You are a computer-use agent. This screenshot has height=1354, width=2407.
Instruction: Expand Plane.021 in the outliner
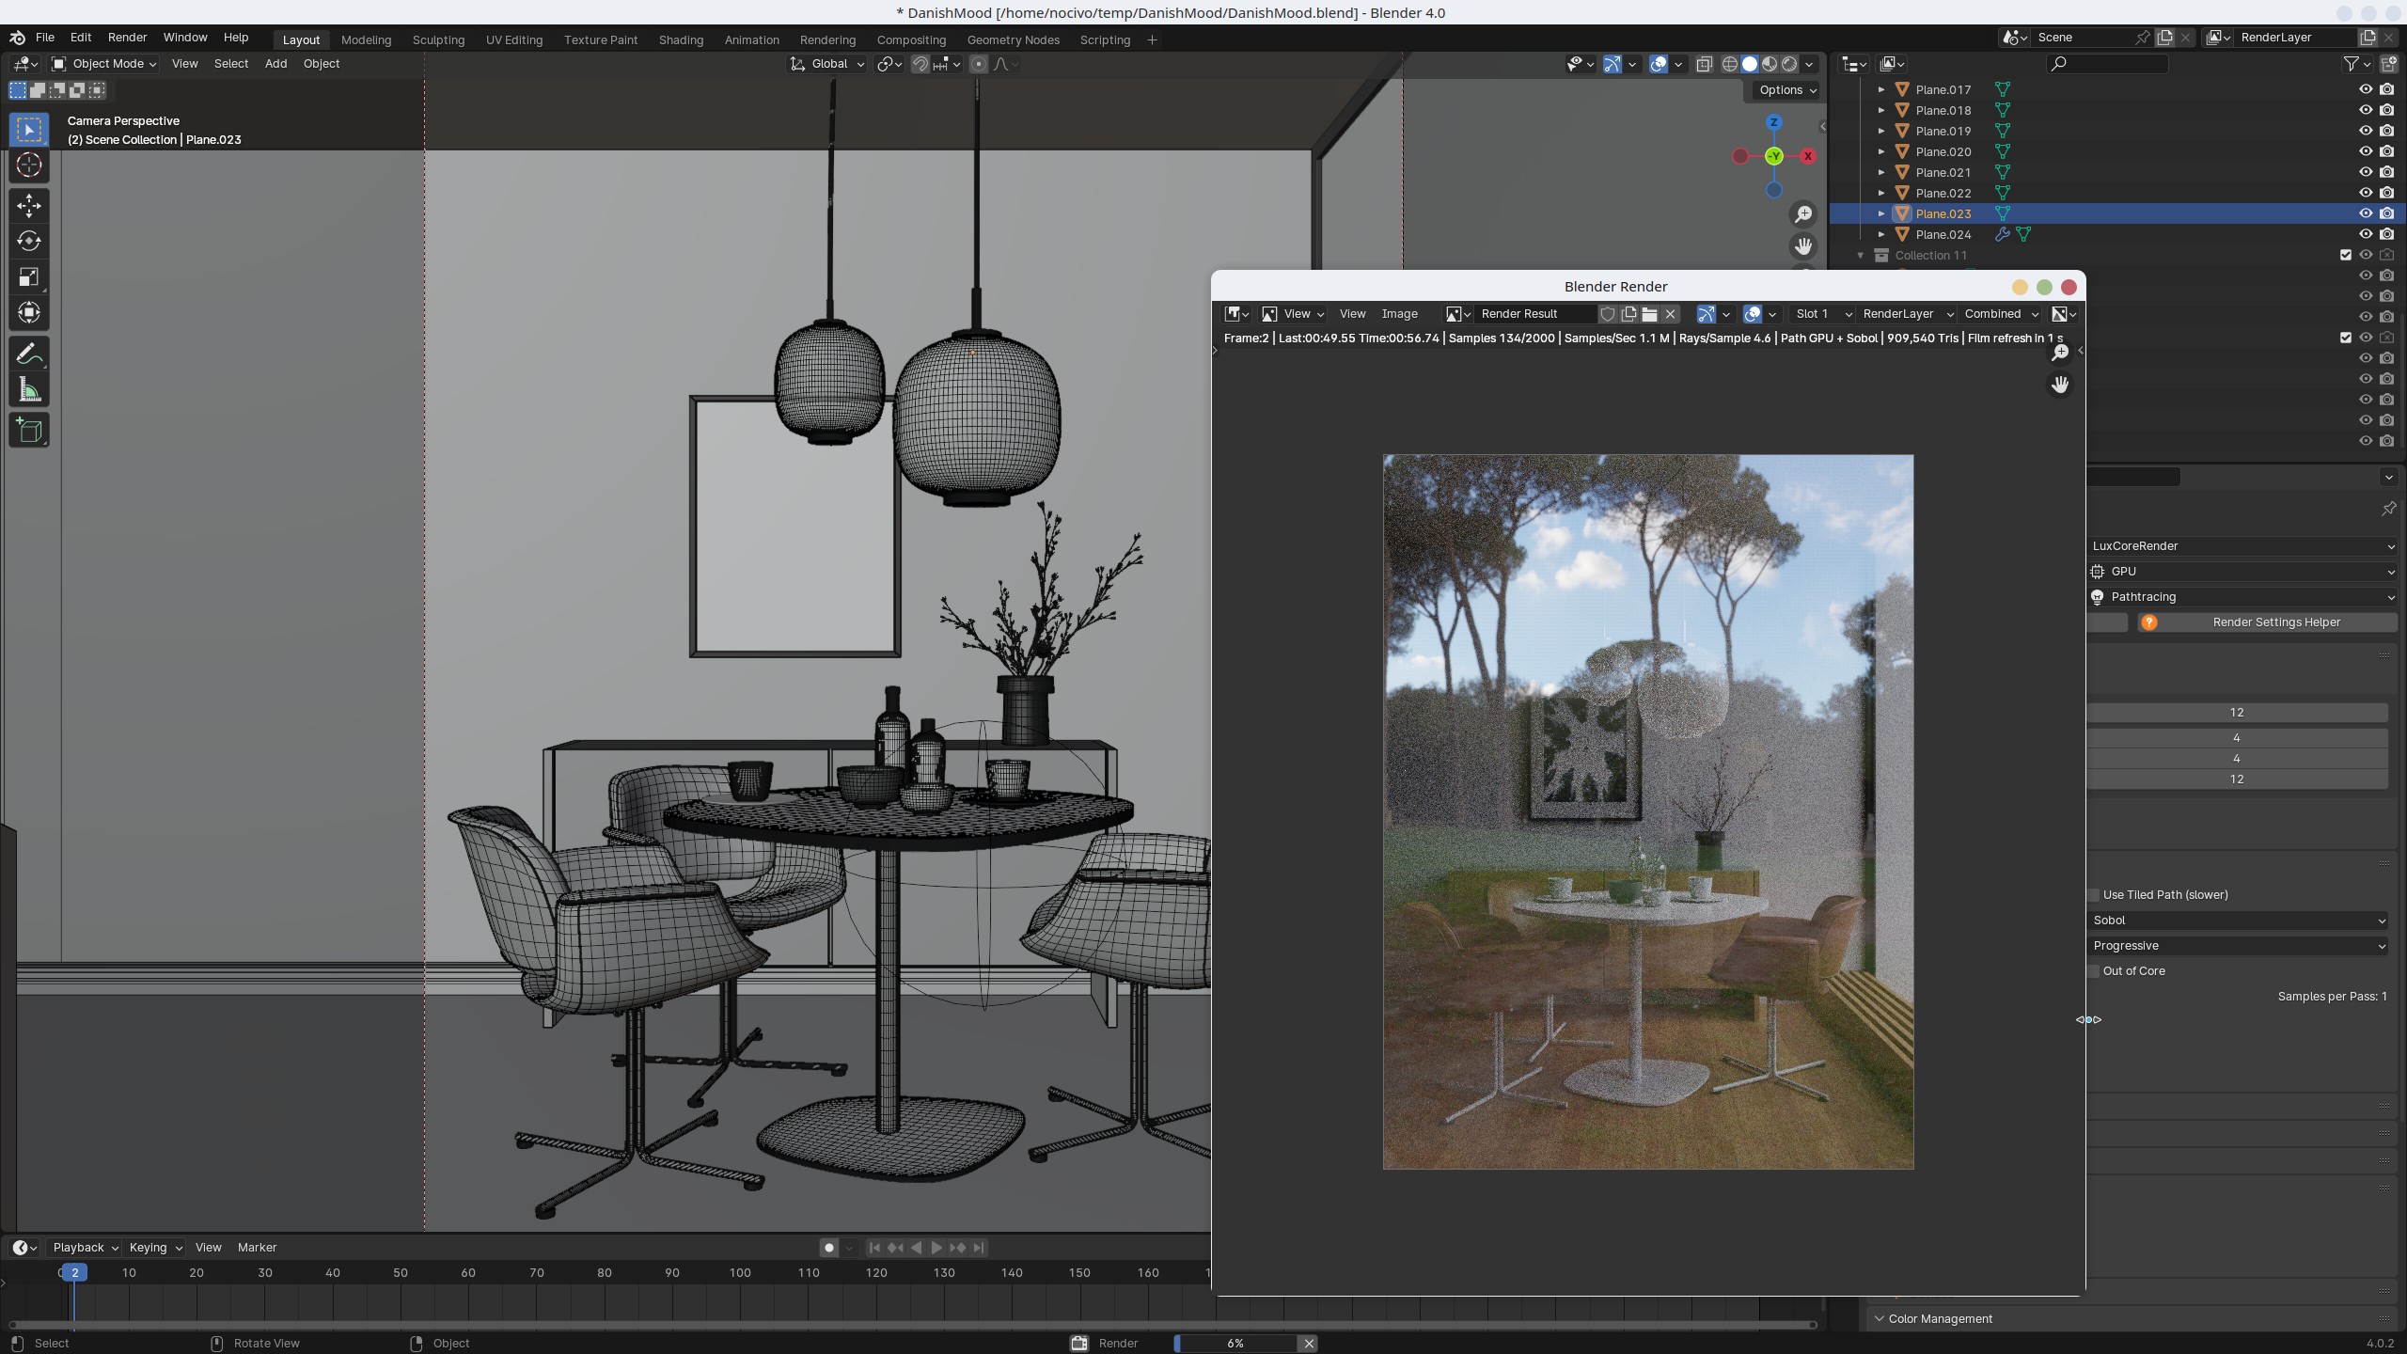(1881, 172)
